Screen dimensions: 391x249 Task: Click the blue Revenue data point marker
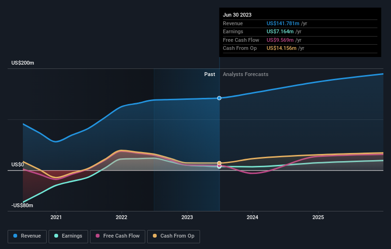(219, 98)
